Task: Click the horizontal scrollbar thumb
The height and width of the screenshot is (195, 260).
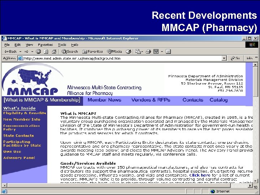Action: coord(119,186)
